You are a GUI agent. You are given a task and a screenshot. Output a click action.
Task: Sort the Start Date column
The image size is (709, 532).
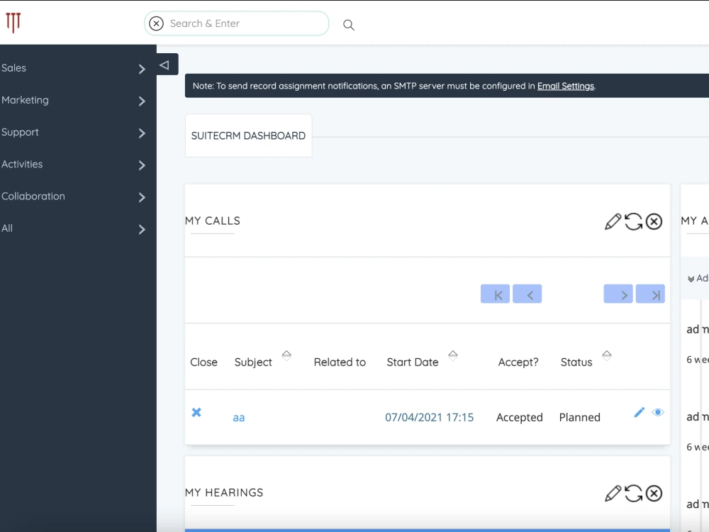[453, 355]
